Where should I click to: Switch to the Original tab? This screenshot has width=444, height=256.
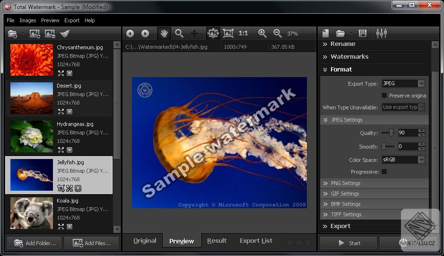[145, 241]
